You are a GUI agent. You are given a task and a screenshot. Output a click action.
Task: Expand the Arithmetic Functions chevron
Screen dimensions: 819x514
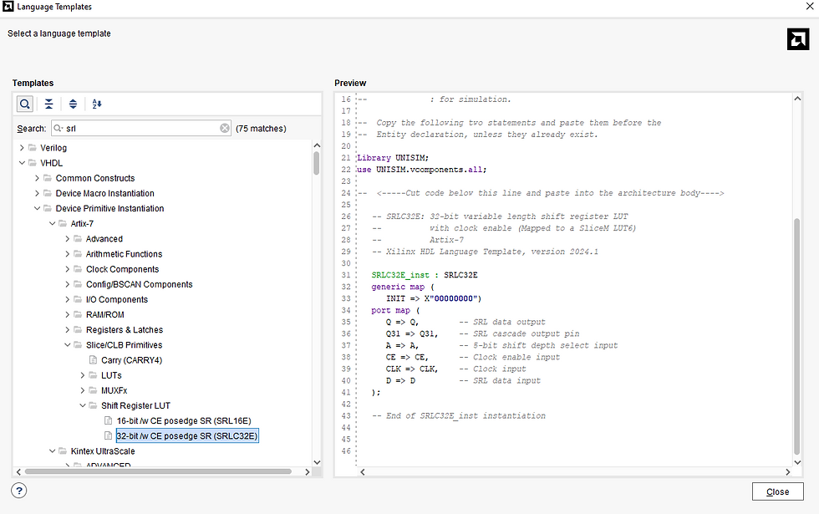point(67,253)
